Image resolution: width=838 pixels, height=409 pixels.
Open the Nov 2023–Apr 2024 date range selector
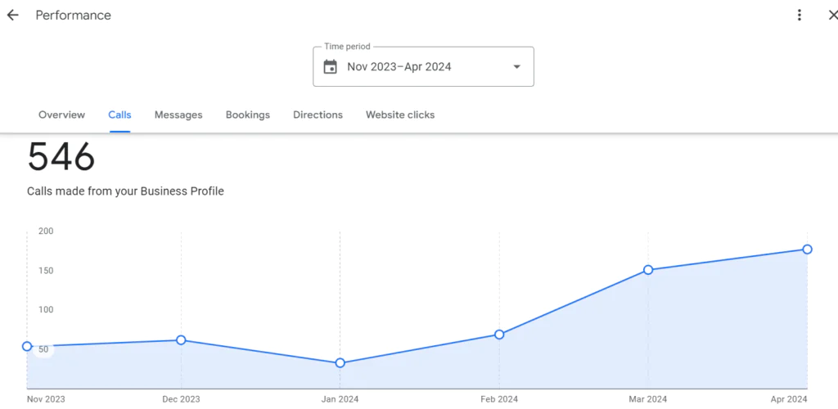(399, 67)
